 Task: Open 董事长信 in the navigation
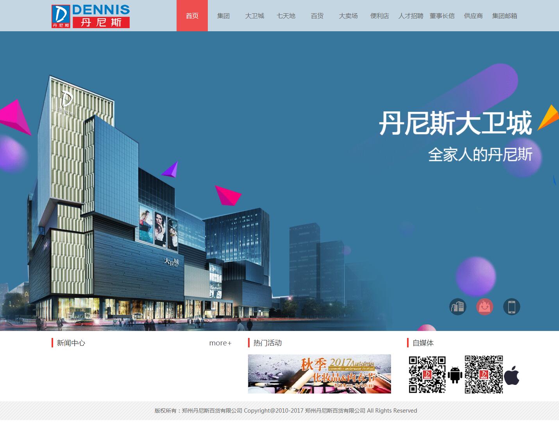[x=442, y=16]
